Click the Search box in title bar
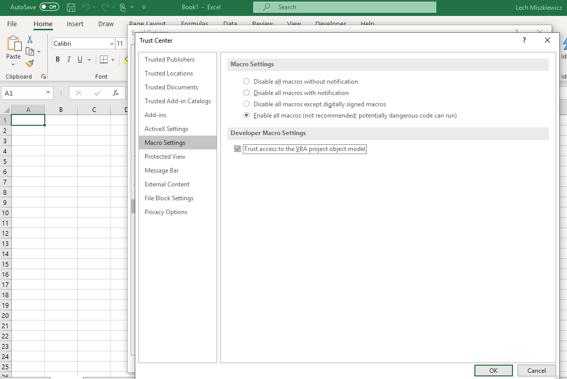The width and height of the screenshot is (567, 379). (x=344, y=7)
